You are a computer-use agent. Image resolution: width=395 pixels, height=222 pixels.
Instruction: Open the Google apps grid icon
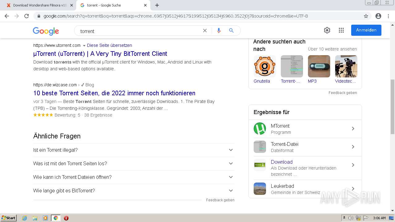(x=341, y=30)
